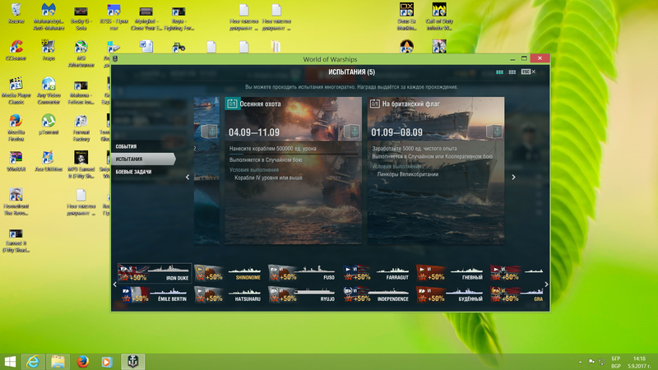
Task: Show previous challenge card
Action: point(188,177)
